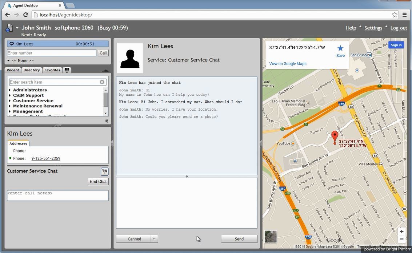
Task: Click the Log out link
Action: coord(399,28)
